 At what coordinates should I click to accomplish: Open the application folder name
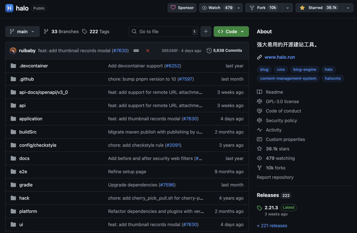31,119
